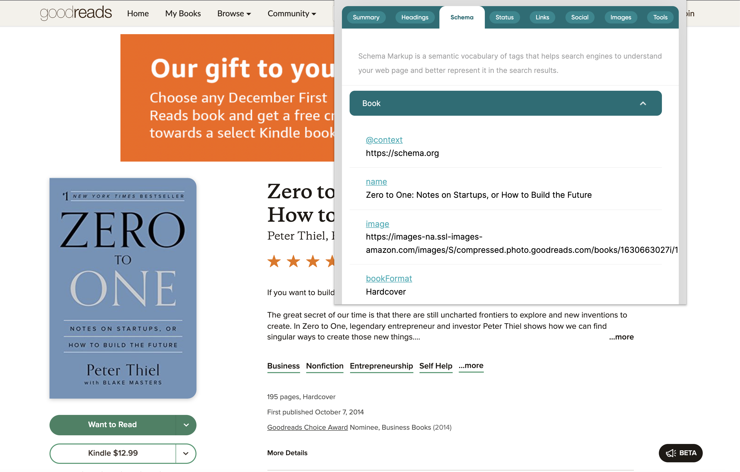This screenshot has height=472, width=740.
Task: Click the Social tab icon
Action: 580,17
